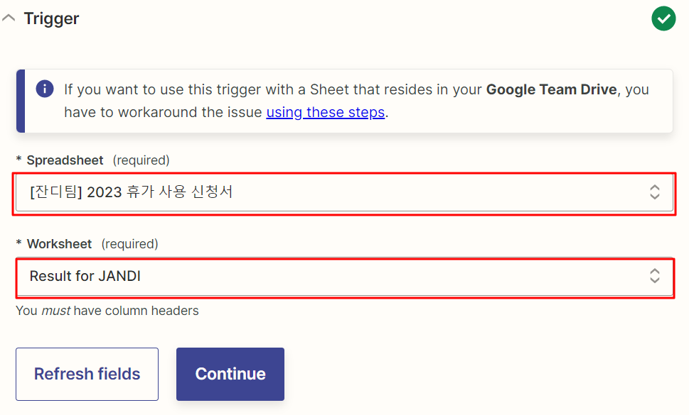Click the up-down arrows icon in Spreadsheet field

point(655,192)
